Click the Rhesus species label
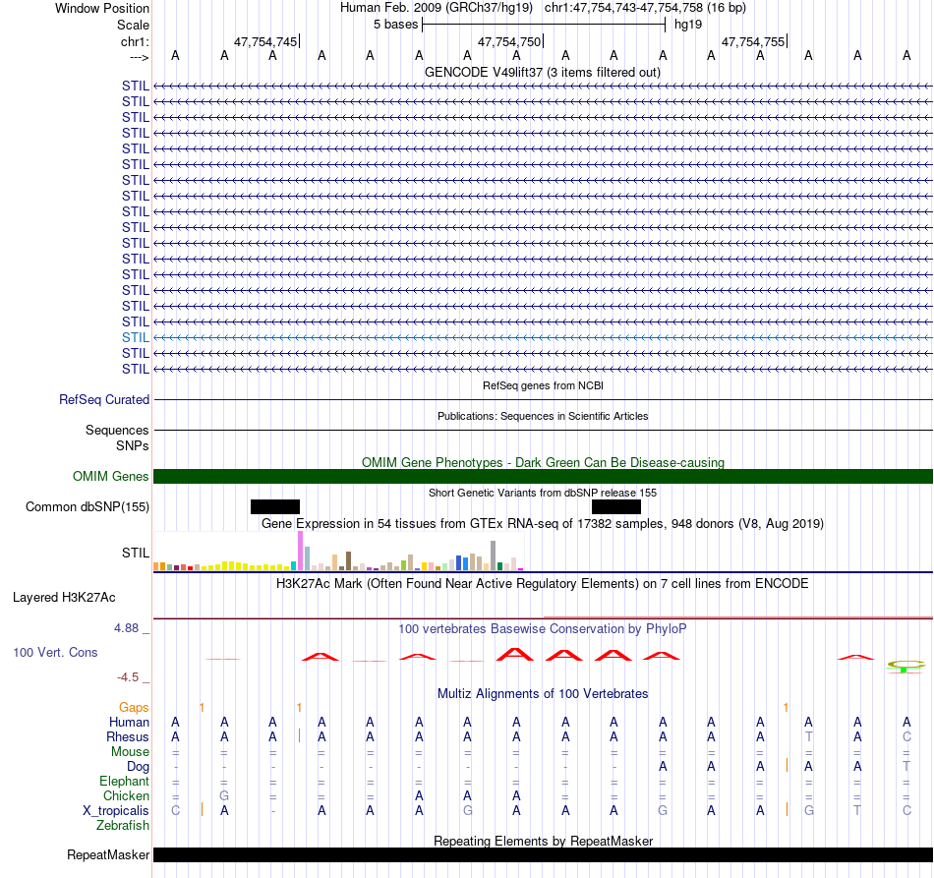This screenshot has height=878, width=934. pyautogui.click(x=128, y=736)
